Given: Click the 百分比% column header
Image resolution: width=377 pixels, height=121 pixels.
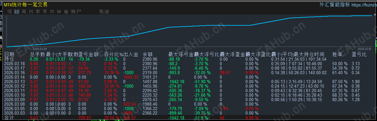Looking at the screenshot, I should tap(114, 55).
